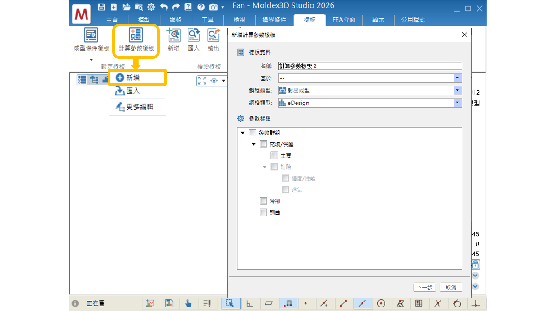Click the pointing hand icon in status bar

pyautogui.click(x=188, y=303)
